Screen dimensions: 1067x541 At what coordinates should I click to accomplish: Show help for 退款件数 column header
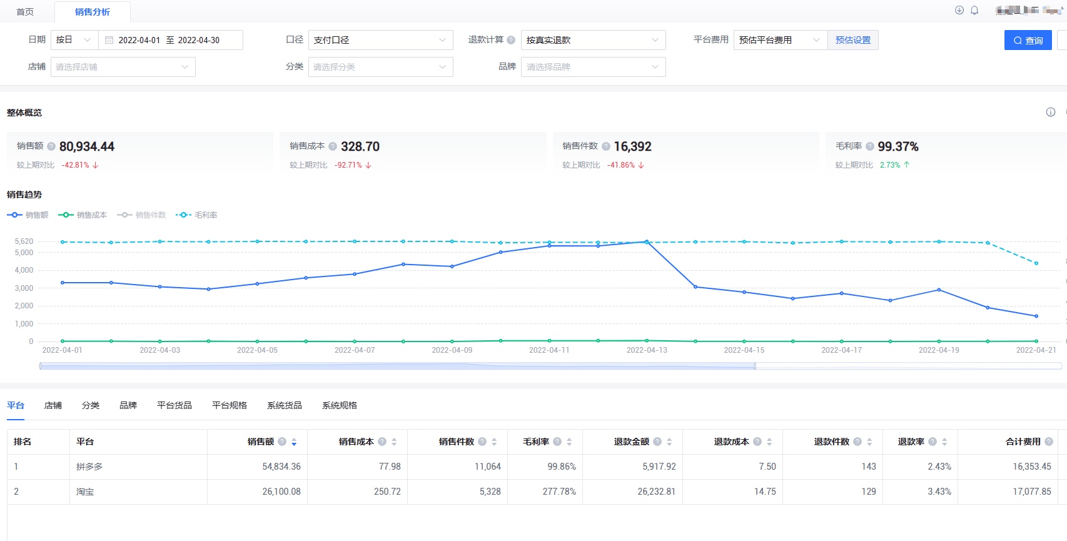[857, 442]
